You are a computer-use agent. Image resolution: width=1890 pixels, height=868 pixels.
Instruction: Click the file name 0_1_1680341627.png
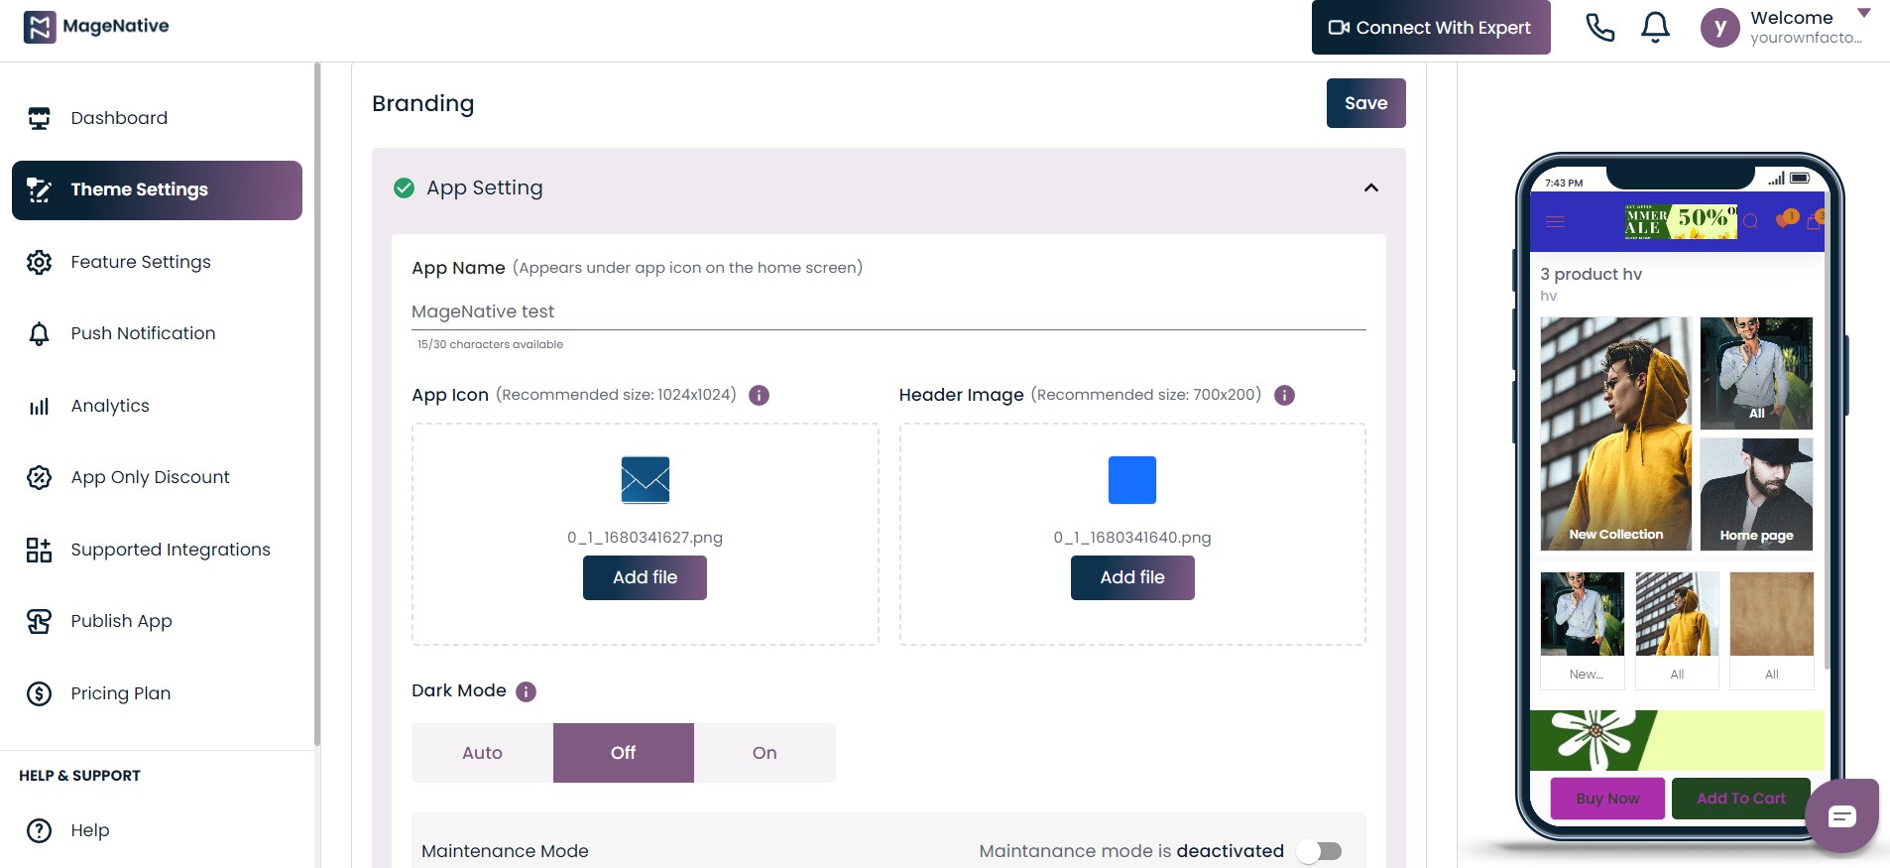tap(645, 538)
